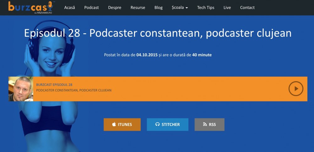The height and width of the screenshot is (152, 314).
Task: Click the 04.10.2015 post date
Action: tap(147, 55)
